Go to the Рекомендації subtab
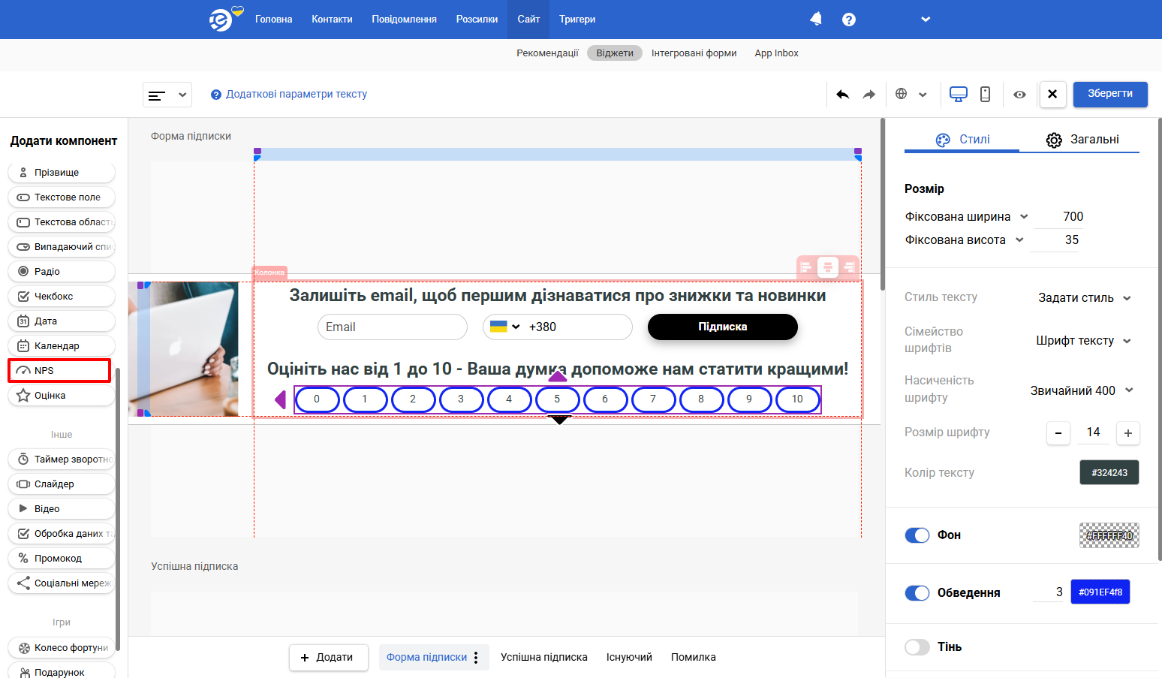This screenshot has width=1162, height=678. [x=547, y=53]
